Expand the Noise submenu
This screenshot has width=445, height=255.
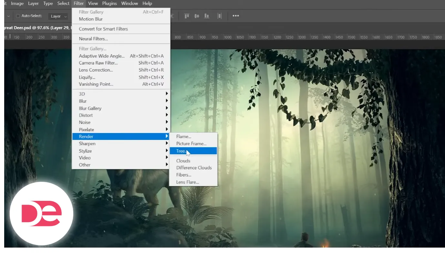point(121,123)
